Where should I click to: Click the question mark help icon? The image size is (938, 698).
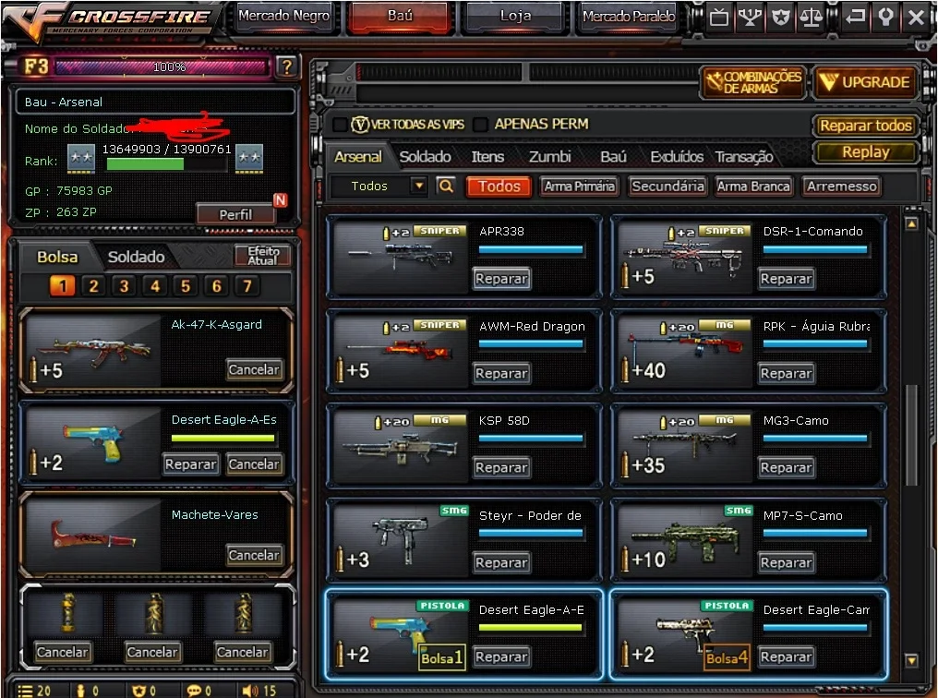click(x=287, y=66)
